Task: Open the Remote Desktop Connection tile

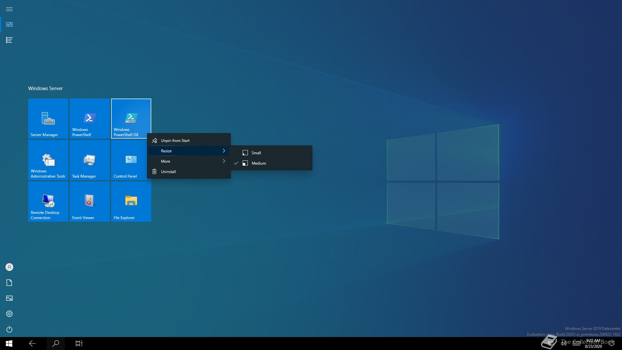Action: [x=48, y=202]
